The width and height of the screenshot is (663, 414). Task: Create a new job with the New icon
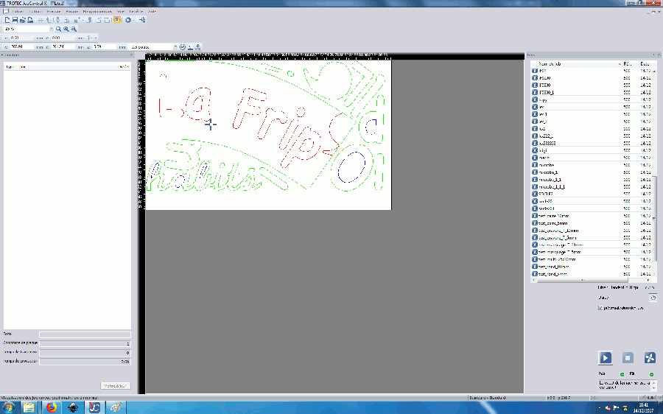(x=7, y=20)
